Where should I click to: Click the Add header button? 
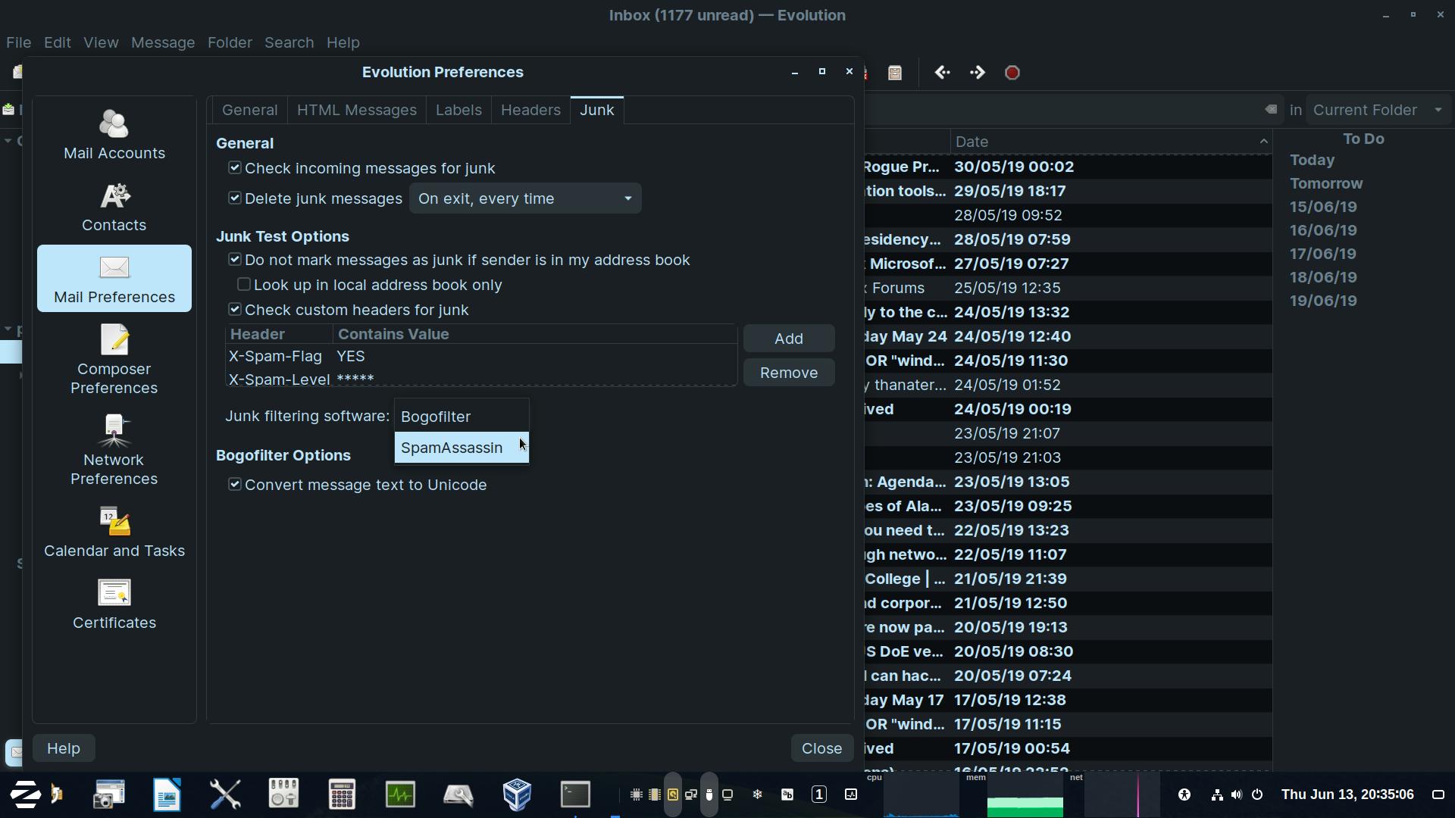coord(788,339)
